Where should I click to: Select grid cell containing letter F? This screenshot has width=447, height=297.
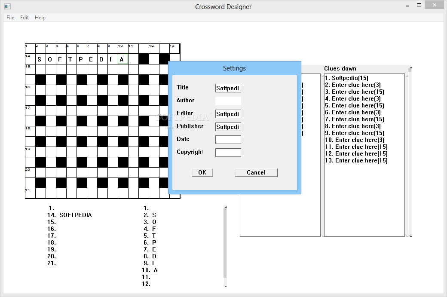click(x=61, y=59)
